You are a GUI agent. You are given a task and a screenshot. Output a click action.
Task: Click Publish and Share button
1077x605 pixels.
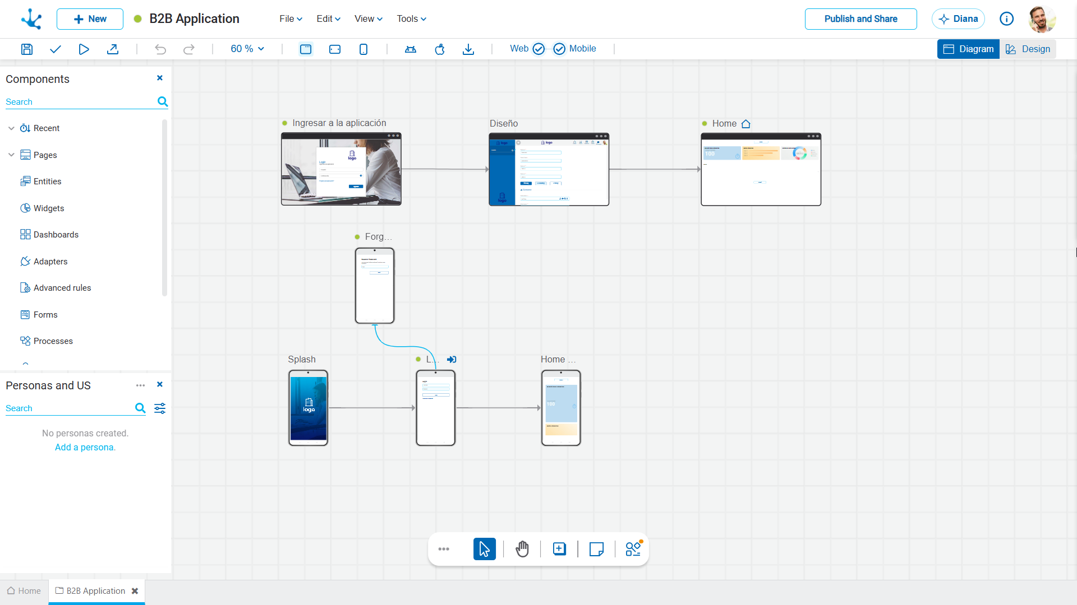(x=860, y=19)
